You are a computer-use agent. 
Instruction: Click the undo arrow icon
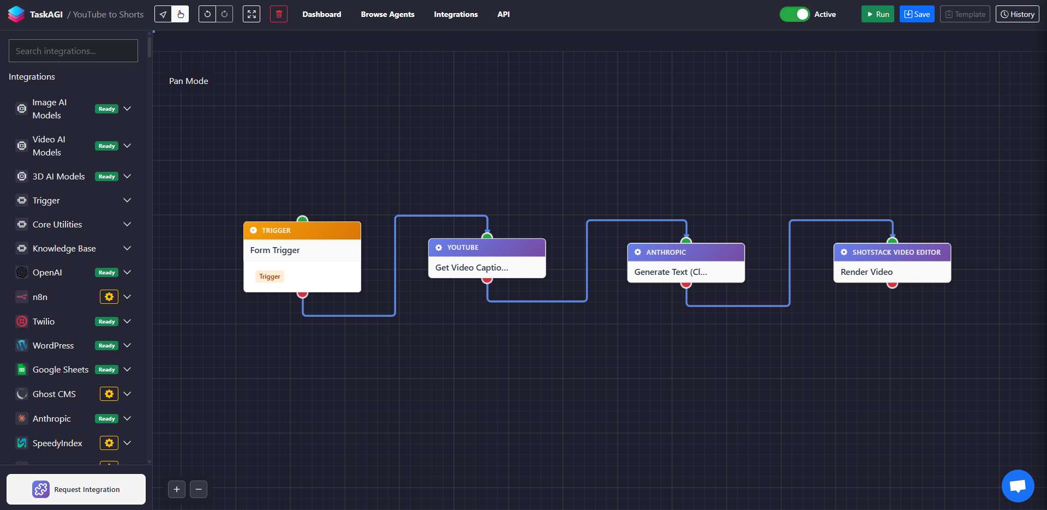[x=207, y=14]
